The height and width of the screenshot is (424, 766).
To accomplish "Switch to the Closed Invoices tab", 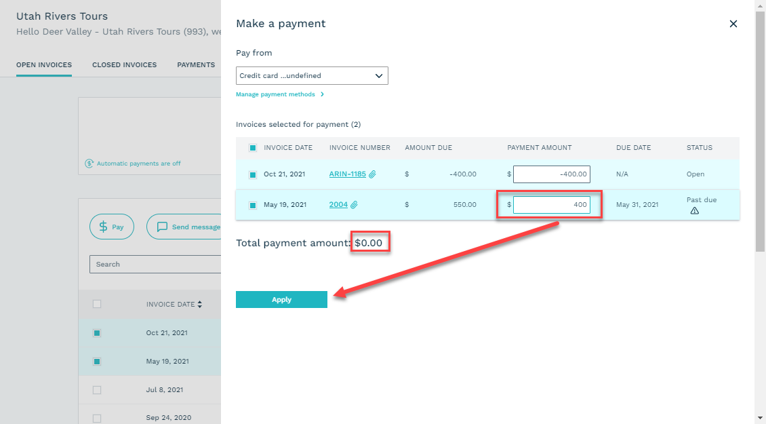I will coord(124,65).
